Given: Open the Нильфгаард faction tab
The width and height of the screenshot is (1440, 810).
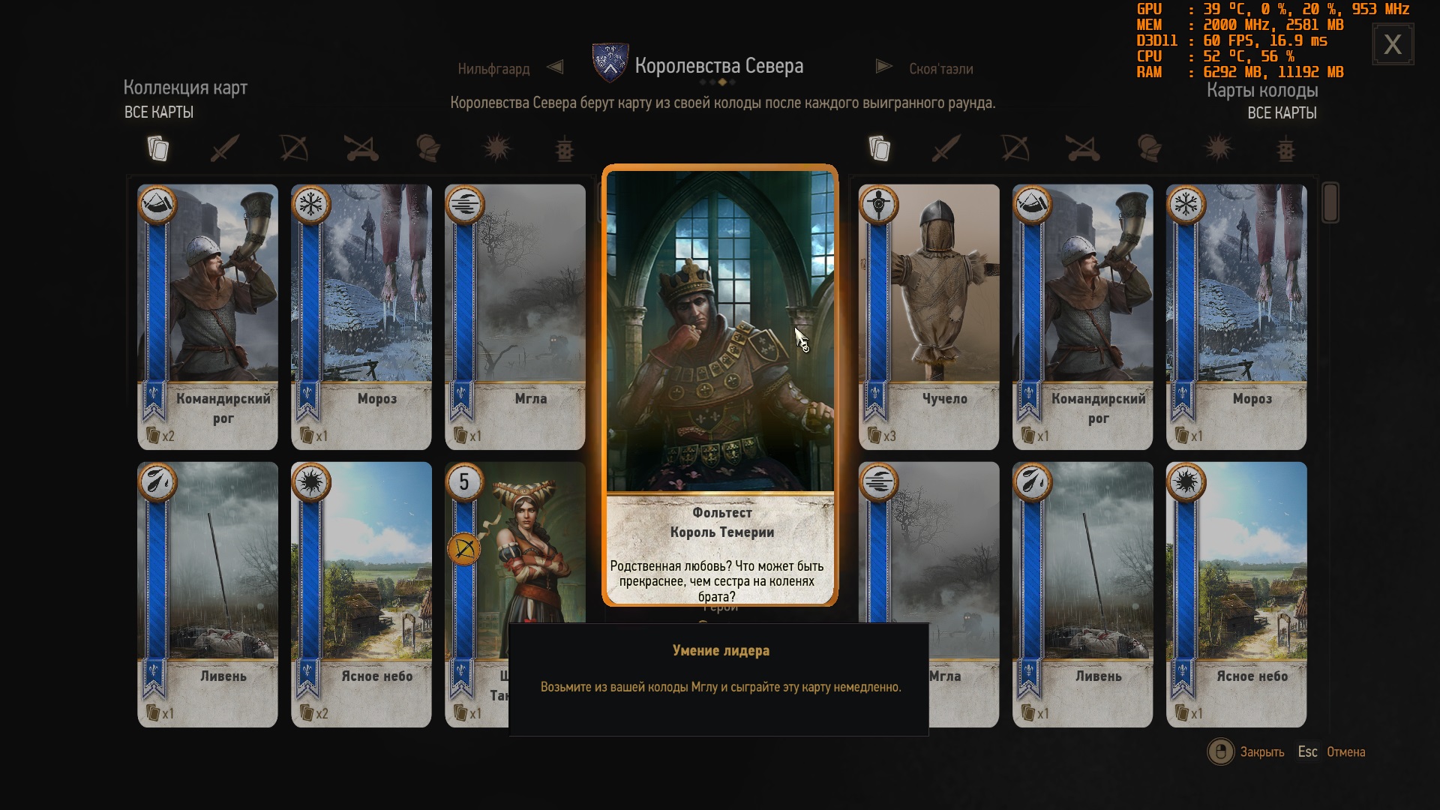Looking at the screenshot, I should [x=493, y=69].
